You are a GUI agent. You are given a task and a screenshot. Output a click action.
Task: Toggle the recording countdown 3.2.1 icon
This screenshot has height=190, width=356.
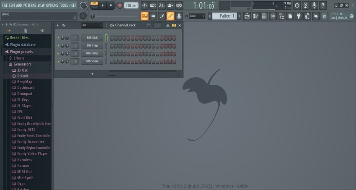162,5
